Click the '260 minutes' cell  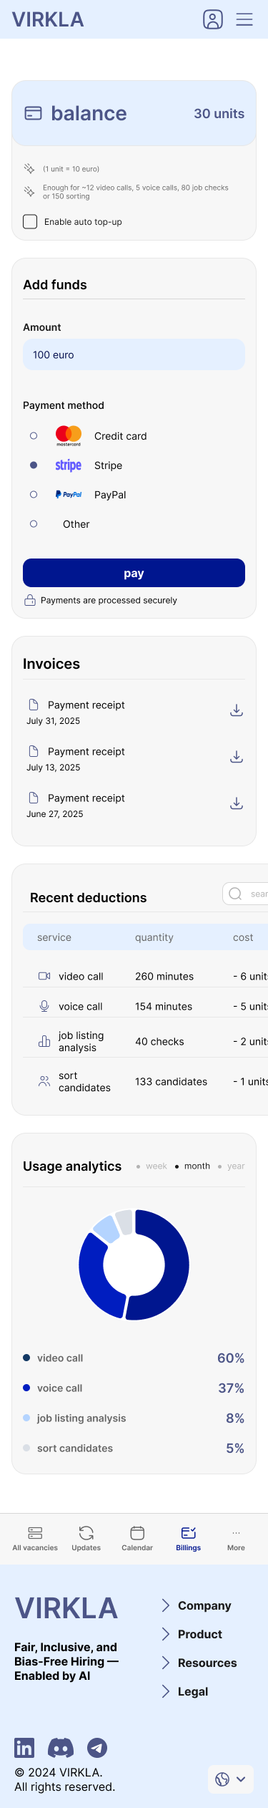pyautogui.click(x=164, y=977)
